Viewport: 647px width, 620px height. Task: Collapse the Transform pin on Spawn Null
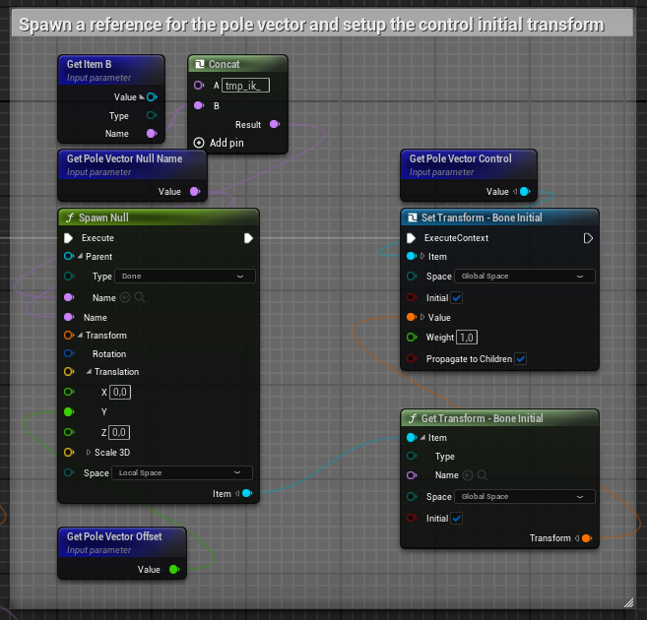tap(80, 336)
